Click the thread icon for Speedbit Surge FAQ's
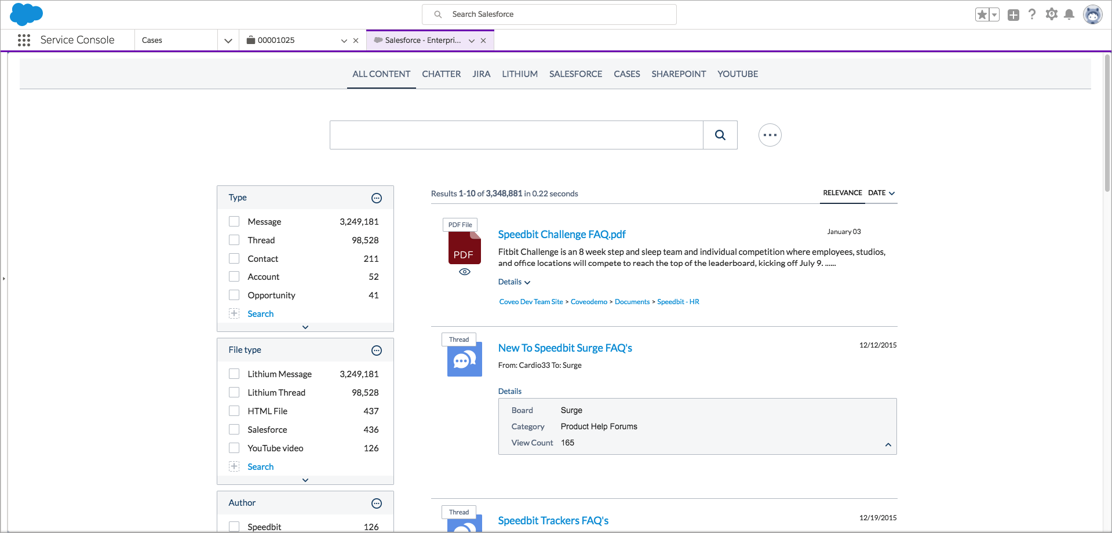Screen dimensions: 1112x533 click(465, 359)
